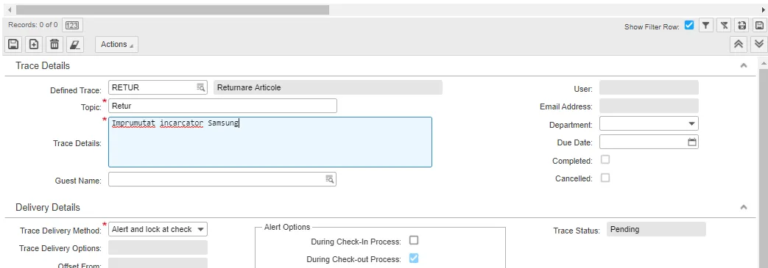
Task: Collapse all sections with double up chevron
Action: [738, 44]
